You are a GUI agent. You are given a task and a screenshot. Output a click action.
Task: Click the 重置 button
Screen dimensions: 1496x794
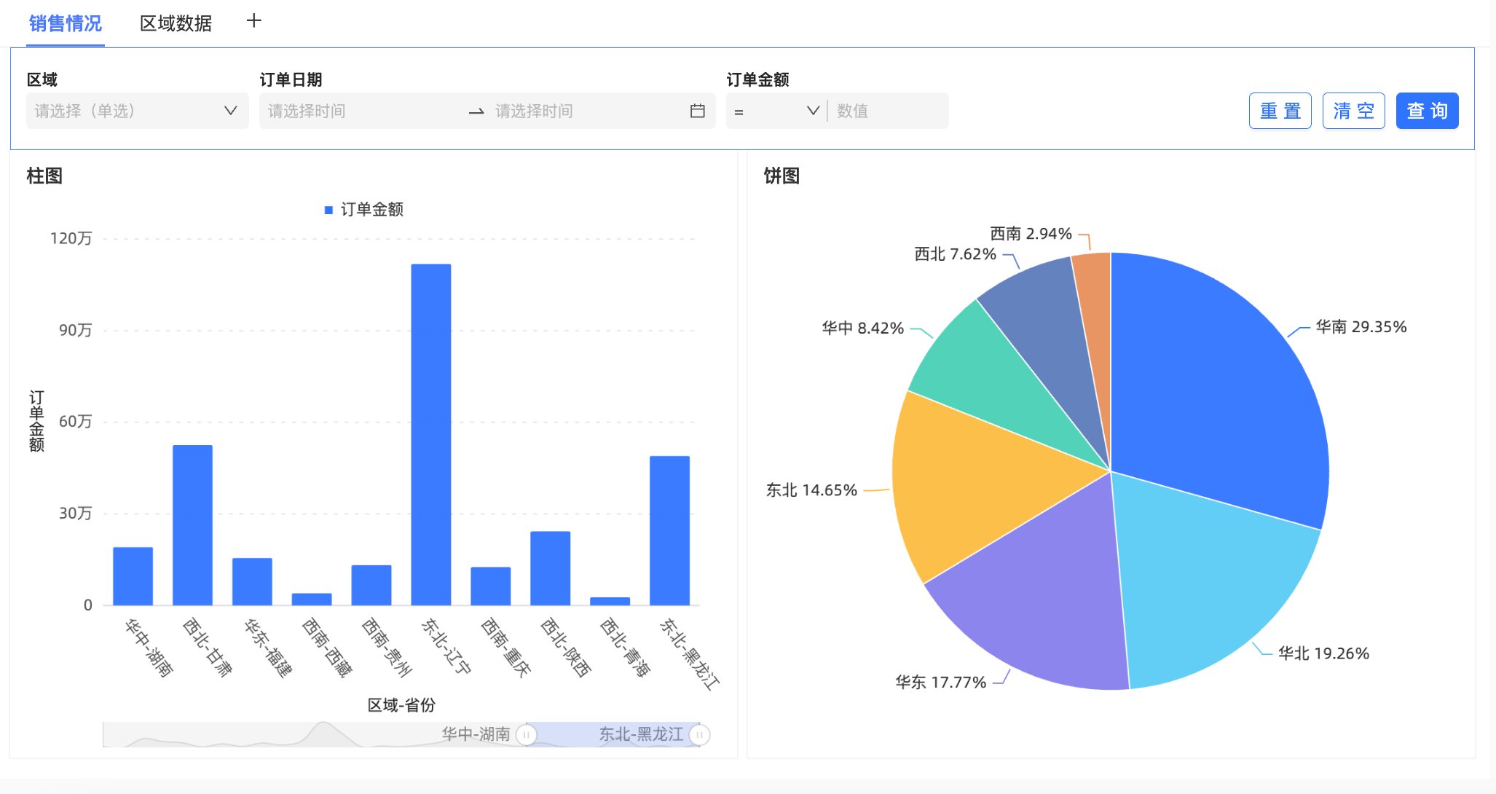pyautogui.click(x=1280, y=111)
